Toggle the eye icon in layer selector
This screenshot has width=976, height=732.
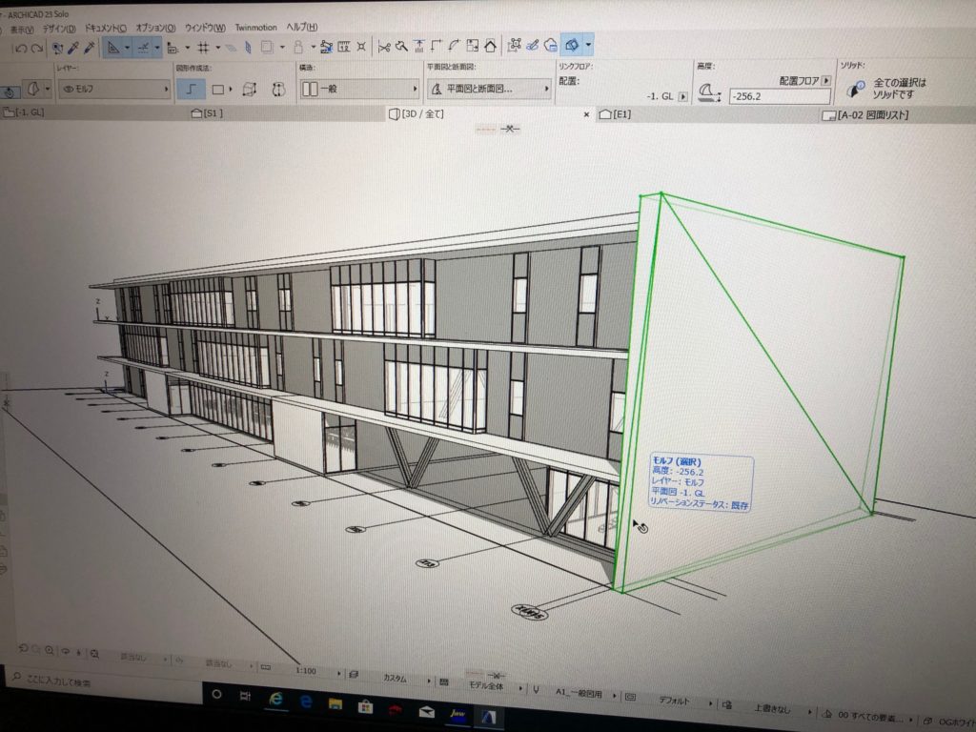point(67,89)
